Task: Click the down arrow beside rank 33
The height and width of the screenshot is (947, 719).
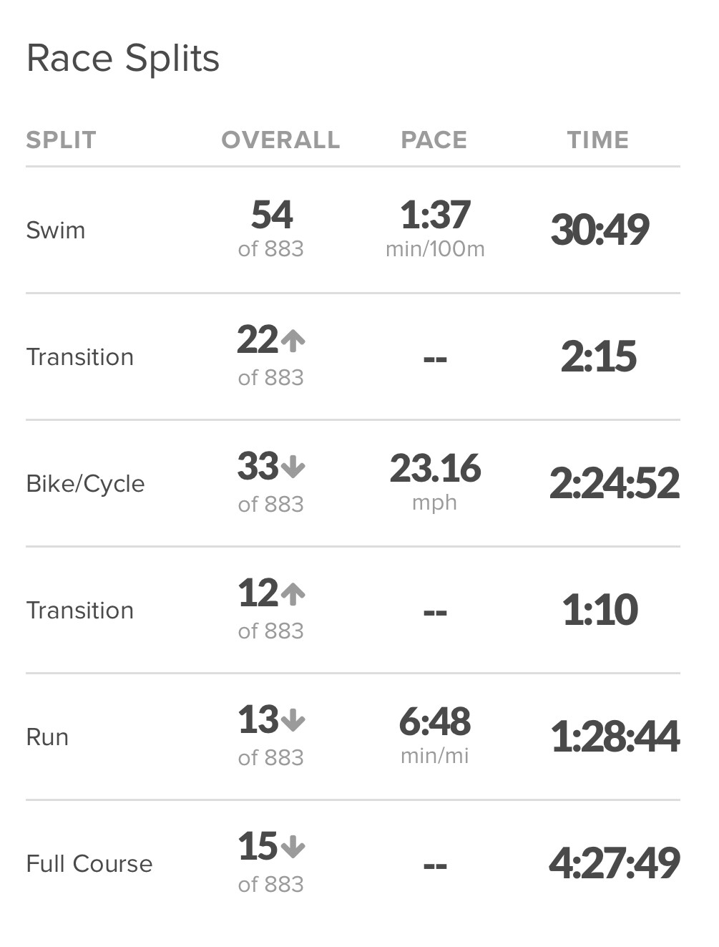Action: click(293, 467)
